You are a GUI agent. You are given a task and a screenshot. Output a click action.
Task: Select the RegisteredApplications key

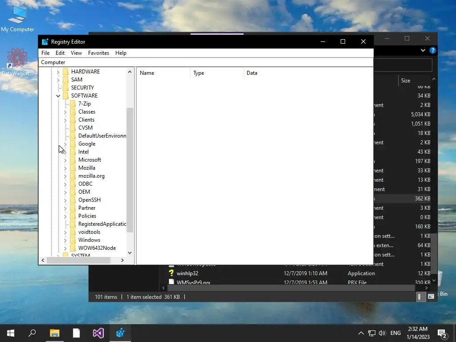click(x=102, y=224)
